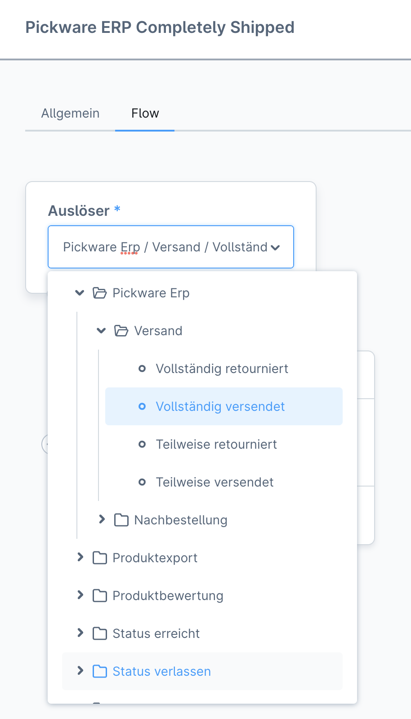The height and width of the screenshot is (719, 411).
Task: Expand the Produktexport chevron
Action: coord(80,557)
